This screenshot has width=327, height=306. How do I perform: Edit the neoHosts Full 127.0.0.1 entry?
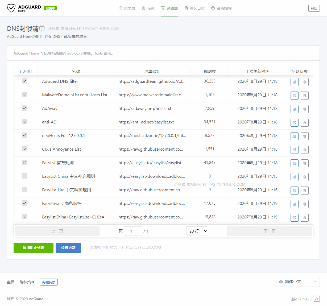pos(295,136)
